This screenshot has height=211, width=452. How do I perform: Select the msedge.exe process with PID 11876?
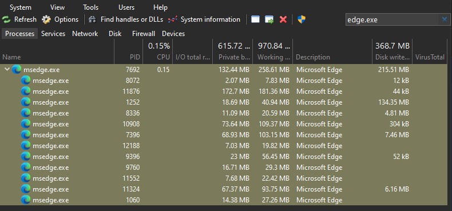(x=226, y=91)
